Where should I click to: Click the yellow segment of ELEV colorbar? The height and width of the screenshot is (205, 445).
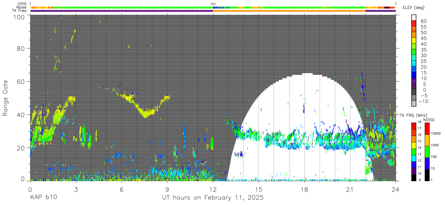(414, 40)
